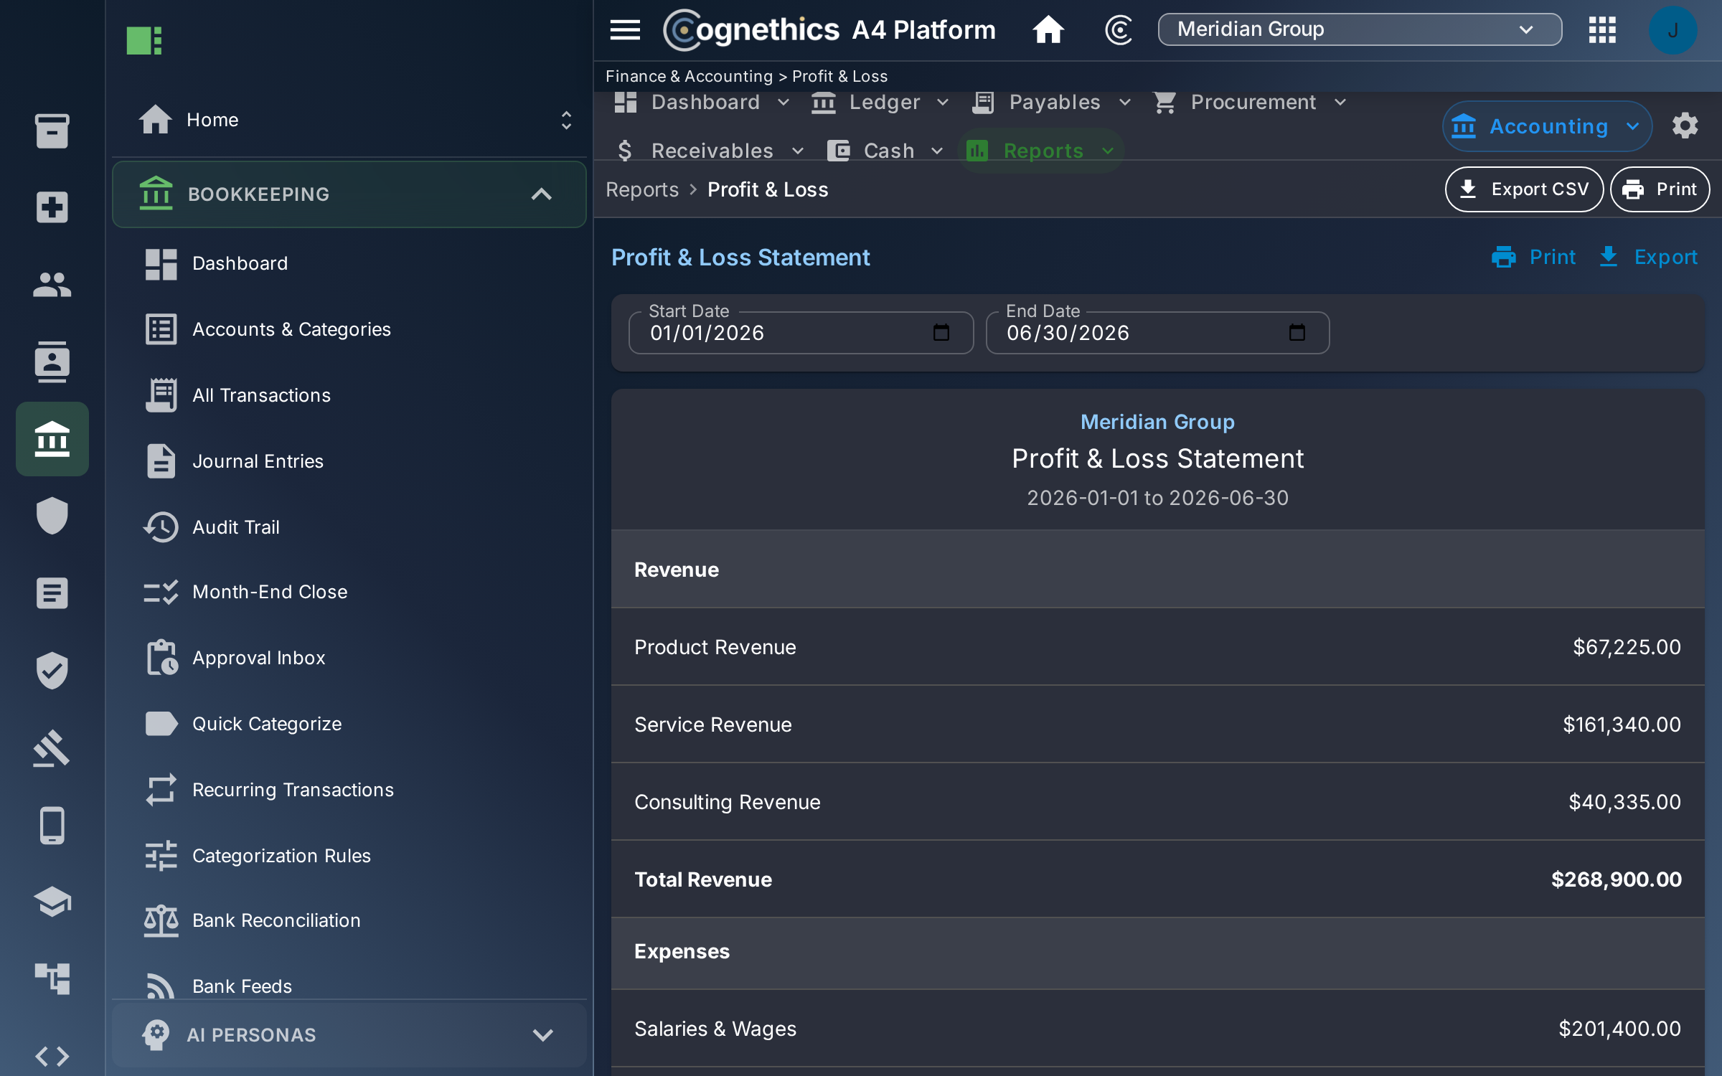The image size is (1722, 1076).
Task: Click the user avatar J
Action: (1672, 30)
